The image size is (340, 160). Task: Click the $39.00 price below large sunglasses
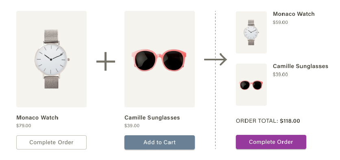[132, 126]
